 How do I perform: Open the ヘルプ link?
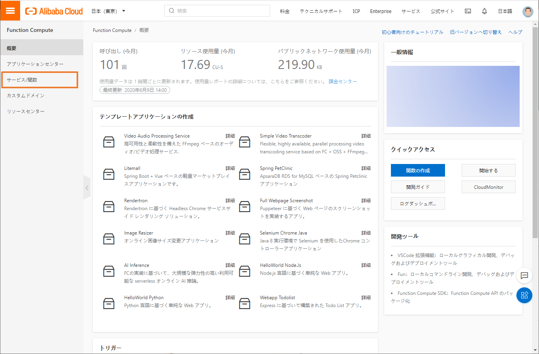(515, 32)
